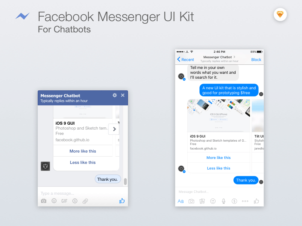This screenshot has width=302, height=226.
Task: Expand Messenger Chatbot title chevron on mobile
Action: [234, 57]
